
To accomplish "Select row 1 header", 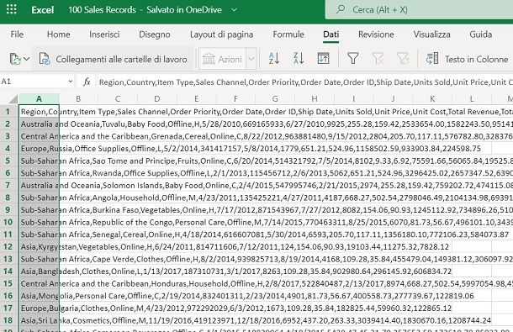I will click(9, 112).
